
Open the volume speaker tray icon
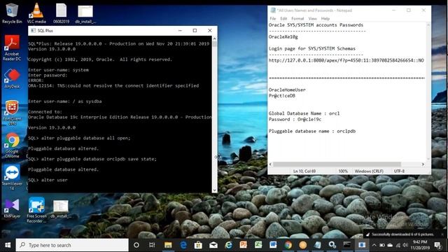click(405, 245)
